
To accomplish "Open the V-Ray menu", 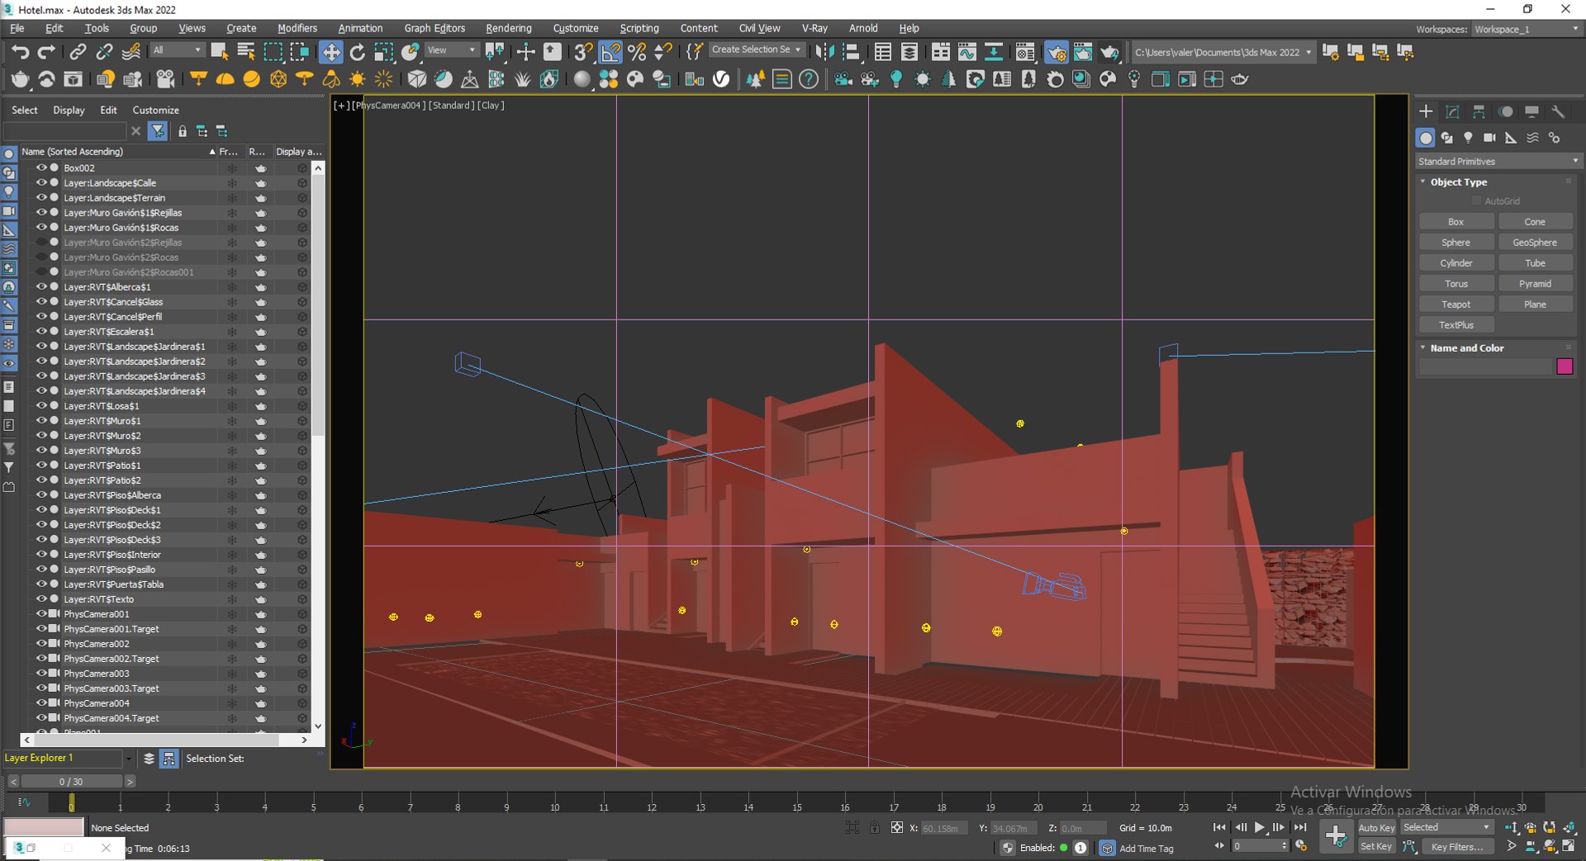I will point(814,28).
